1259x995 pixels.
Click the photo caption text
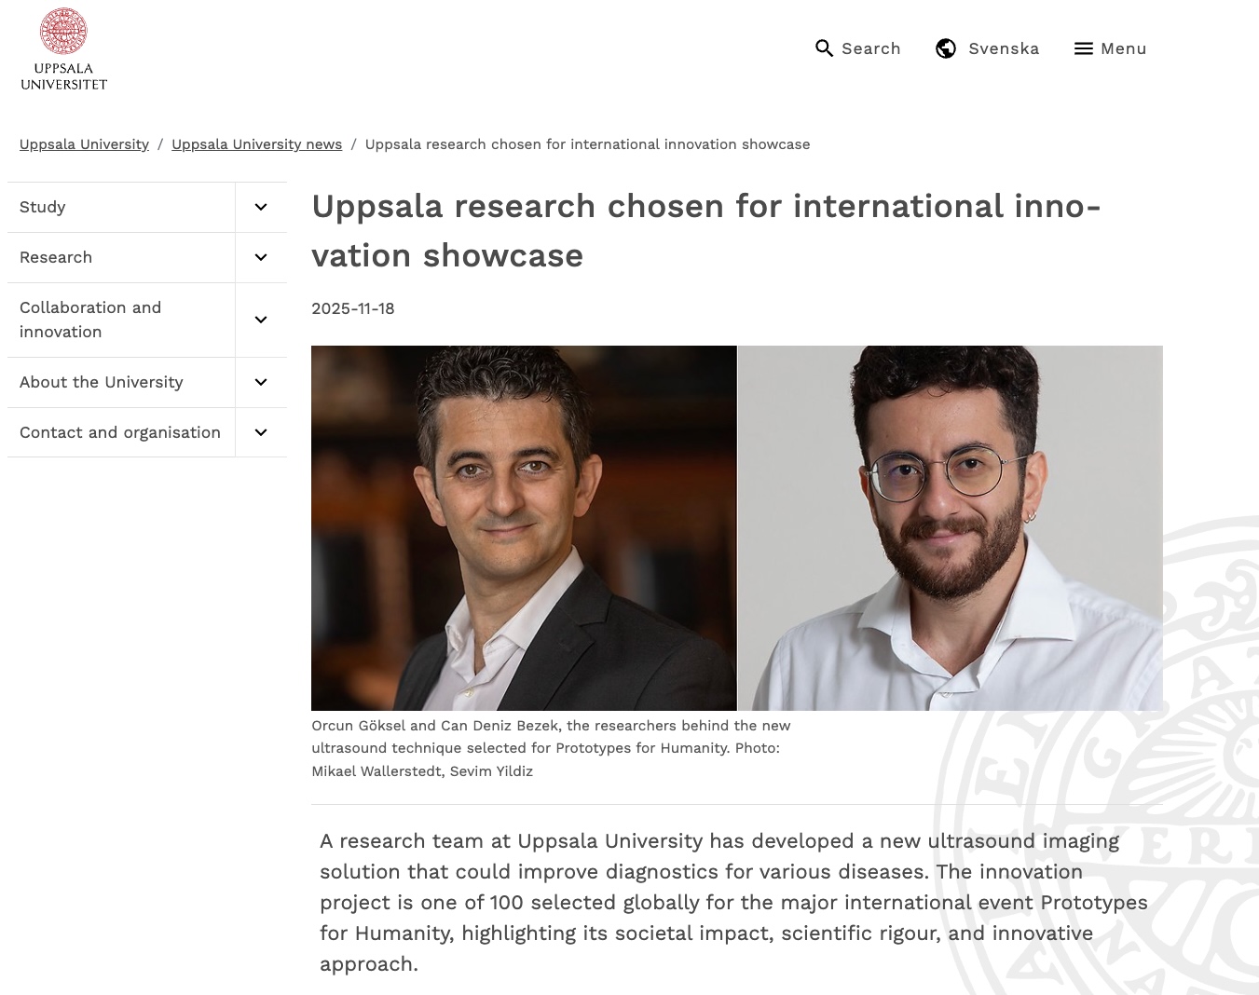click(x=551, y=748)
